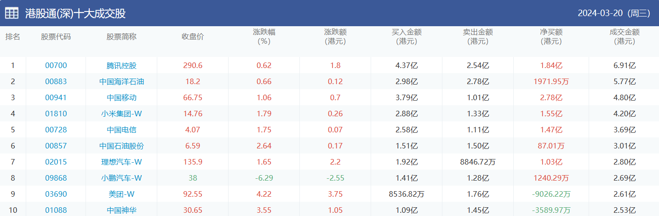Click the 涨跌幅 column header
The width and height of the screenshot is (659, 216).
pos(264,37)
